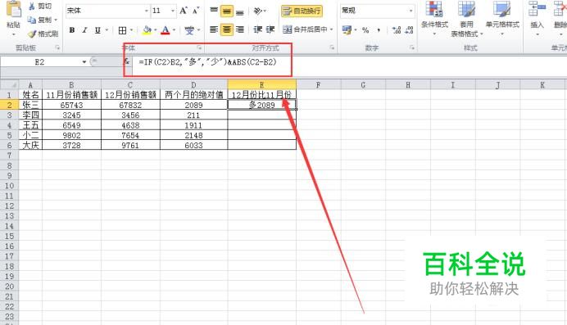Click the Decrease Indent icon
Image resolution: width=567 pixels, height=325 pixels.
pyautogui.click(x=257, y=29)
